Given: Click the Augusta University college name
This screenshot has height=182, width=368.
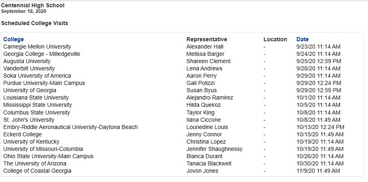Looking at the screenshot, I should [x=27, y=61].
